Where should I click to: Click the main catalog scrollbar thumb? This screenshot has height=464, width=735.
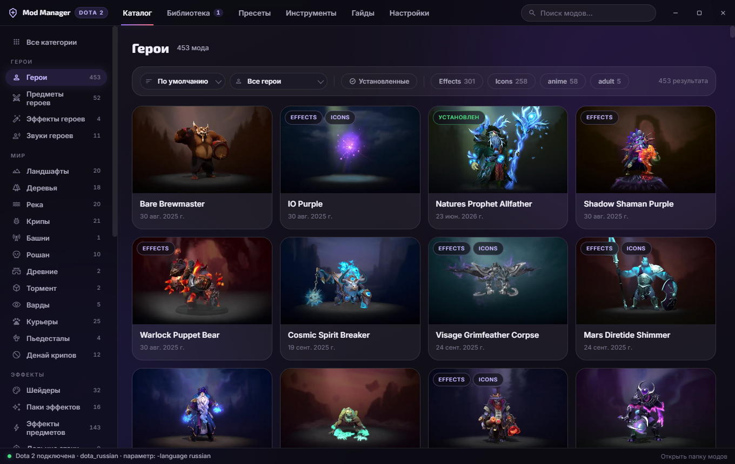732,31
